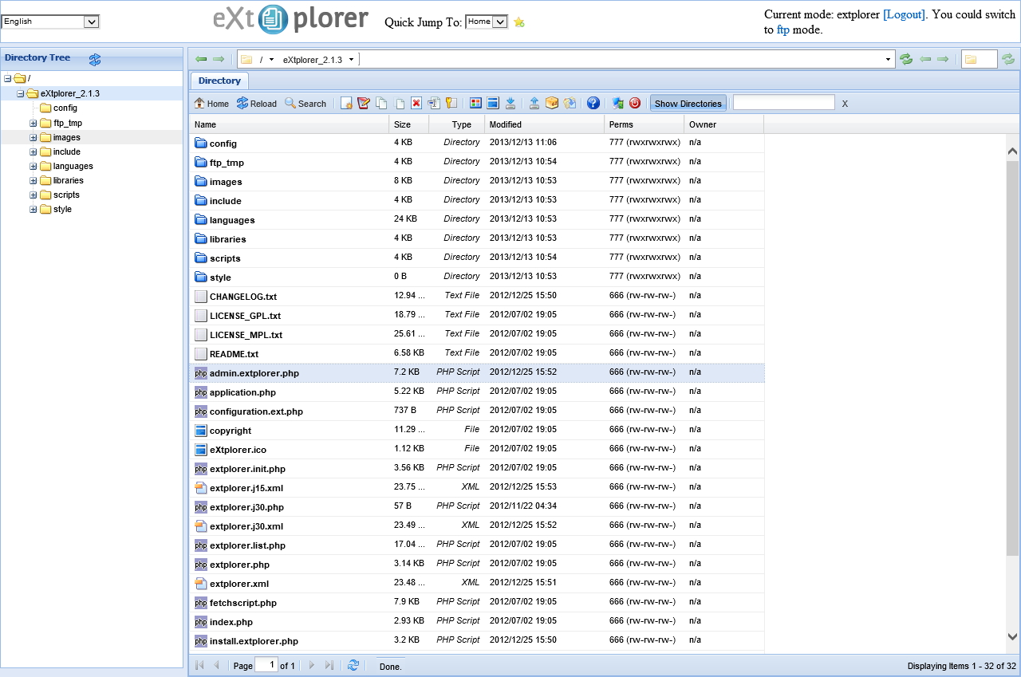Image resolution: width=1021 pixels, height=677 pixels.
Task: Expand the images tree node
Action: pos(34,138)
